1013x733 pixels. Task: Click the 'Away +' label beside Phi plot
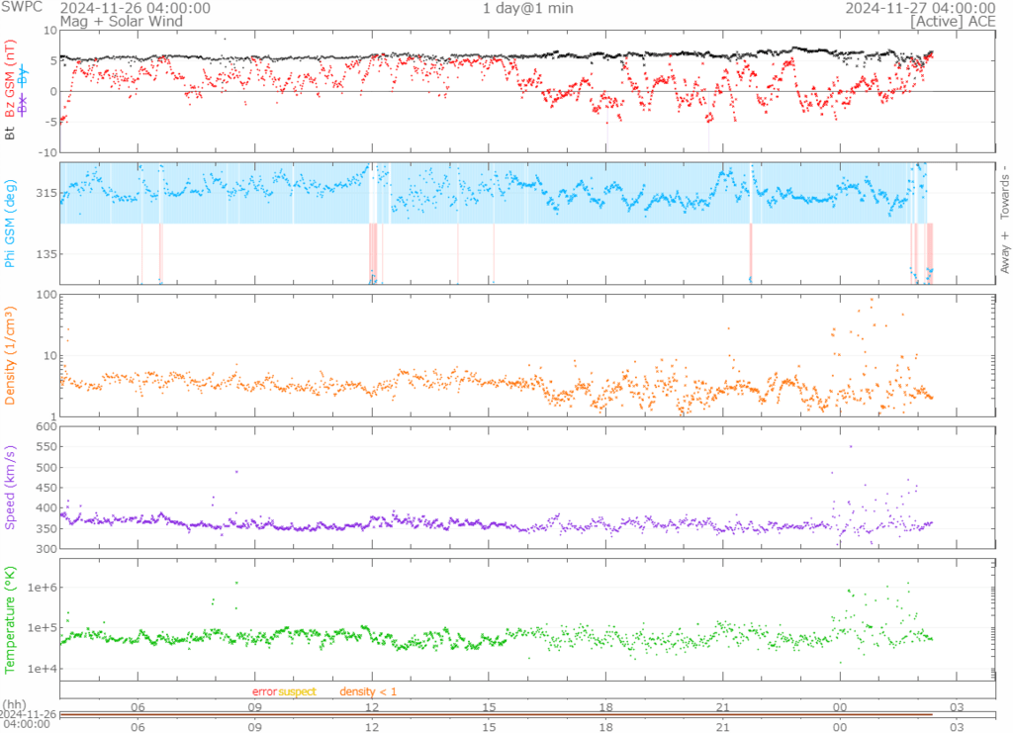1004,253
